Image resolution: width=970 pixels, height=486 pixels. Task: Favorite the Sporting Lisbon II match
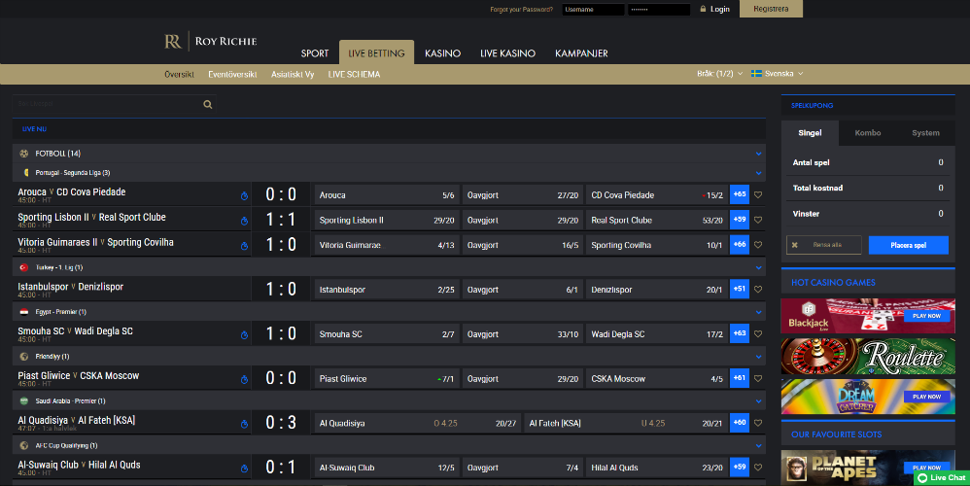click(x=758, y=220)
